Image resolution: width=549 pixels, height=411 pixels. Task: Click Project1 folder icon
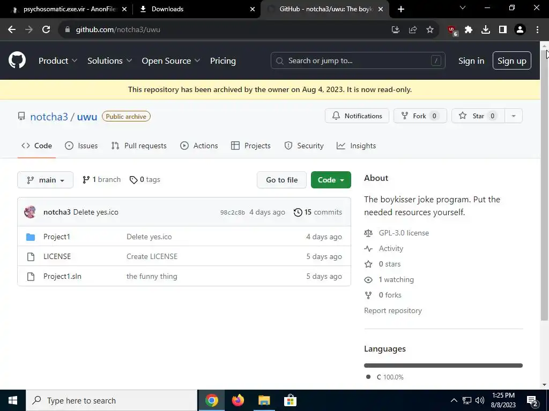31,237
